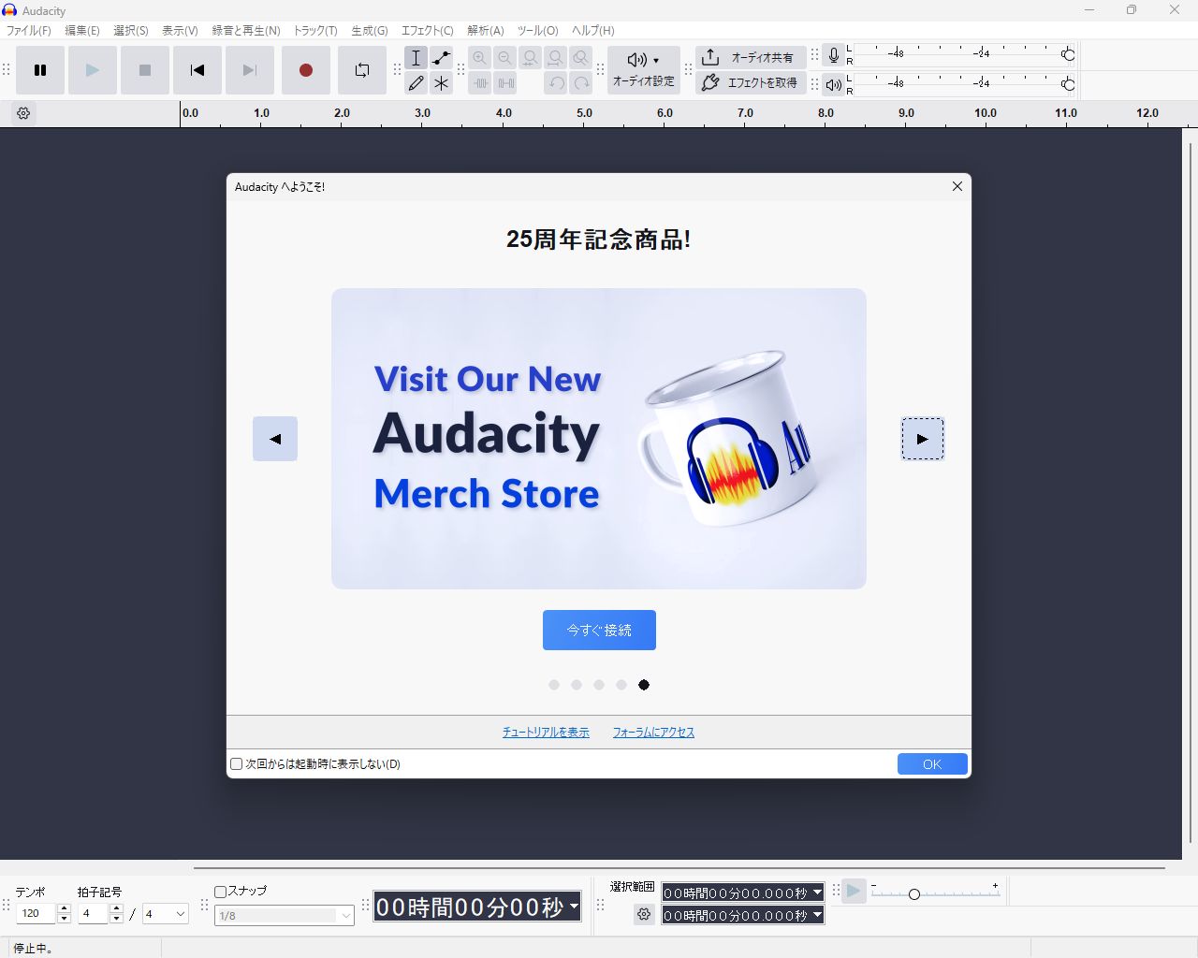
Task: Click the Pause button in transport toolbar
Action: tap(40, 70)
